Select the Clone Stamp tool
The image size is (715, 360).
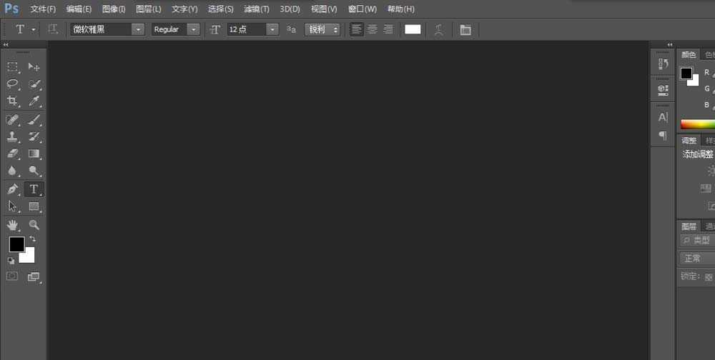(x=13, y=136)
